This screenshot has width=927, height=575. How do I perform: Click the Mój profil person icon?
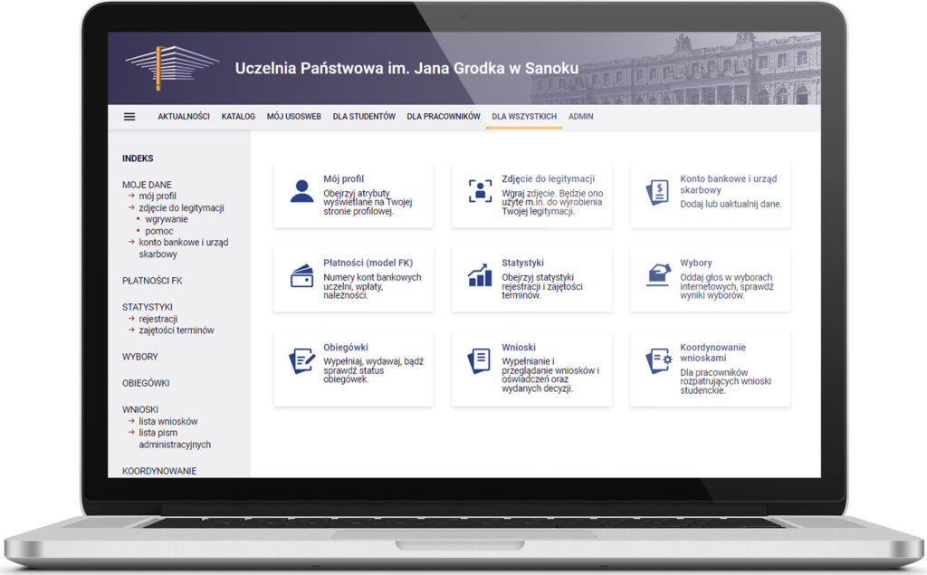[x=302, y=191]
